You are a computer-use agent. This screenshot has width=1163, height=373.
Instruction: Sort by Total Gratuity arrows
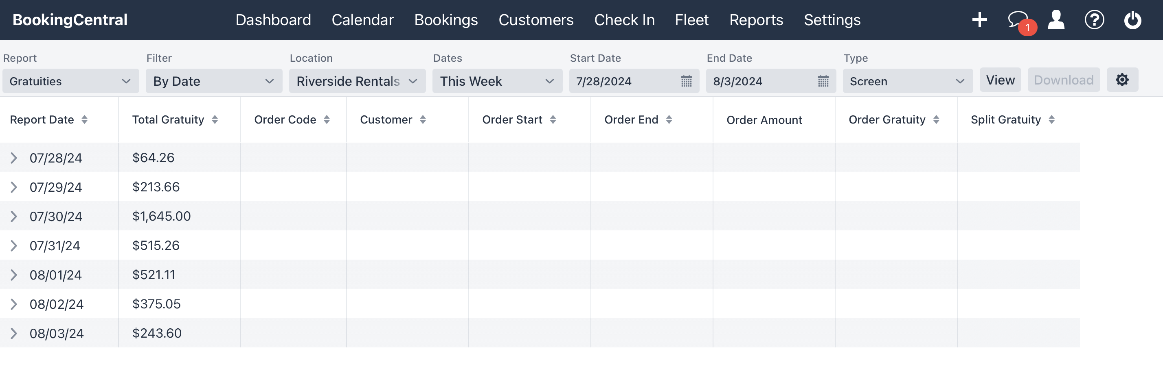tap(215, 119)
